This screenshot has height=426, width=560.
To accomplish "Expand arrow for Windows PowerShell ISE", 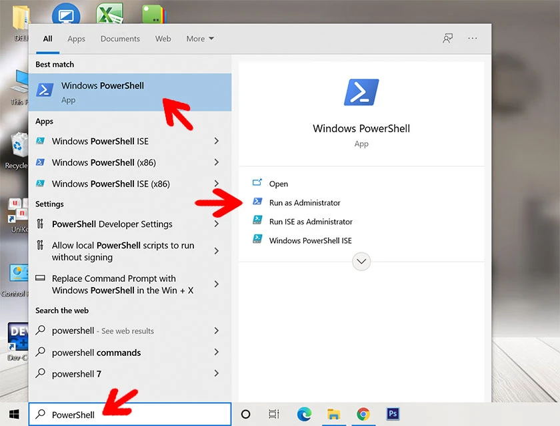I will (217, 141).
